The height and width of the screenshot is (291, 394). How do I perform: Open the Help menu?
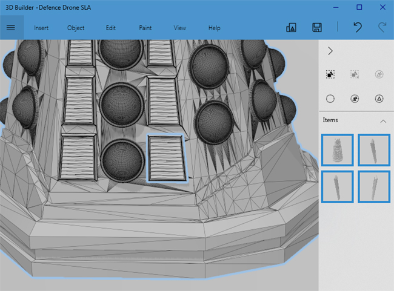click(x=215, y=28)
